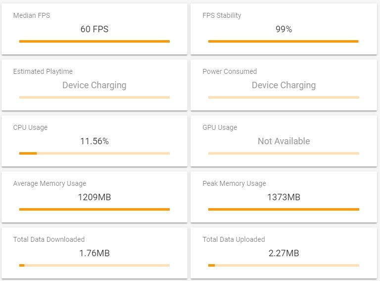The width and height of the screenshot is (380, 281).
Task: Click the GPU Usage Not Available text
Action: (284, 141)
